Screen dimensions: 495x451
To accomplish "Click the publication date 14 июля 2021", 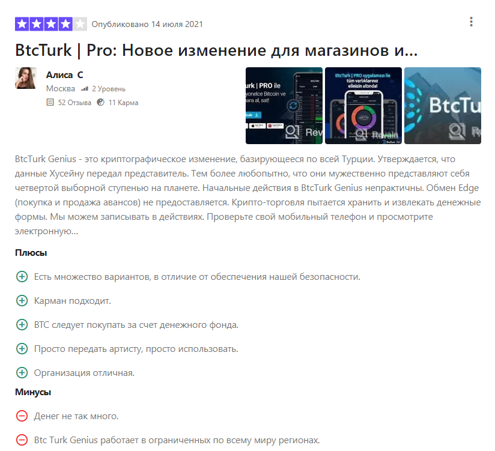I will click(177, 24).
